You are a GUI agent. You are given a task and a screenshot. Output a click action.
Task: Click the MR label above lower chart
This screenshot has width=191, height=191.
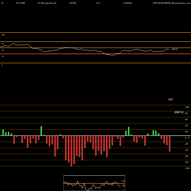pos(170,99)
